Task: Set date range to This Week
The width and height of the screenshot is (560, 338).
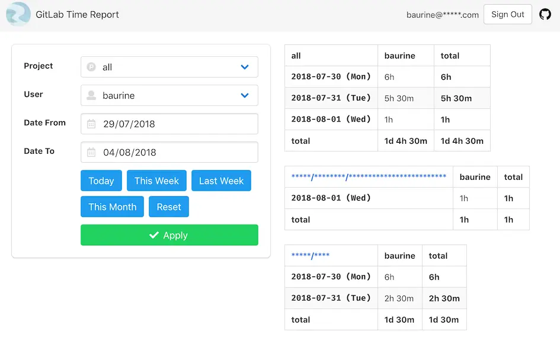Action: coord(156,181)
